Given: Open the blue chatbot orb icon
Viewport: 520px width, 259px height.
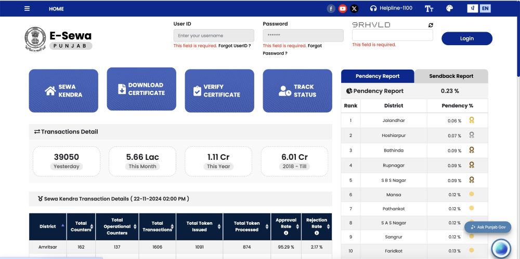Looking at the screenshot, I should 501,249.
